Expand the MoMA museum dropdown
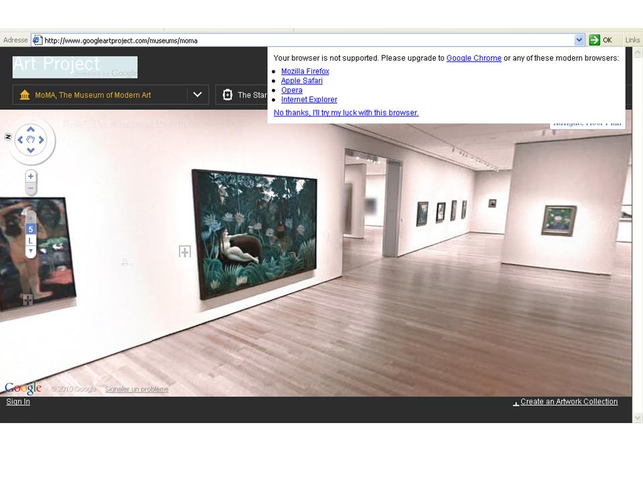This screenshot has width=643, height=482. tap(197, 95)
